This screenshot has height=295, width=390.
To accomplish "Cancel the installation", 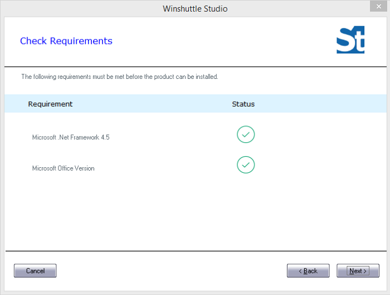I will pos(35,271).
